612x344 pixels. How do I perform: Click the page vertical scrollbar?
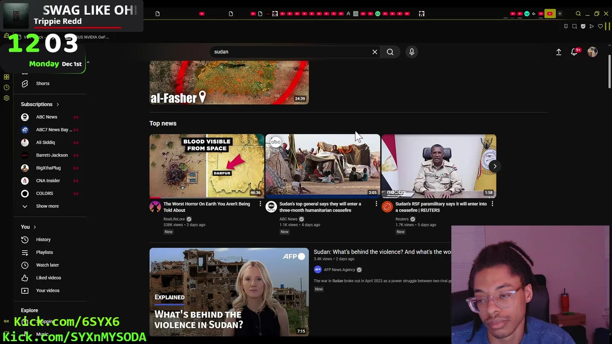[x=609, y=72]
